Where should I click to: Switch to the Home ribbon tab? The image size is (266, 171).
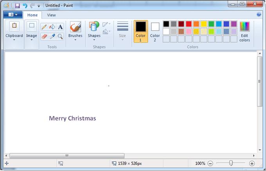click(32, 15)
